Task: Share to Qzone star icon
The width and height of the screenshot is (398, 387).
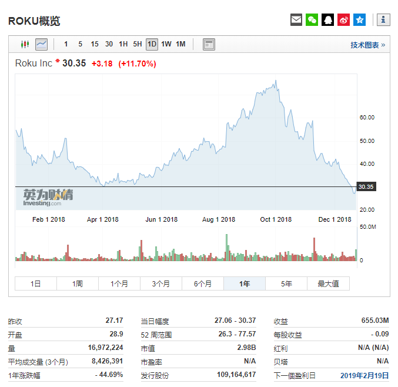Action: pos(359,20)
